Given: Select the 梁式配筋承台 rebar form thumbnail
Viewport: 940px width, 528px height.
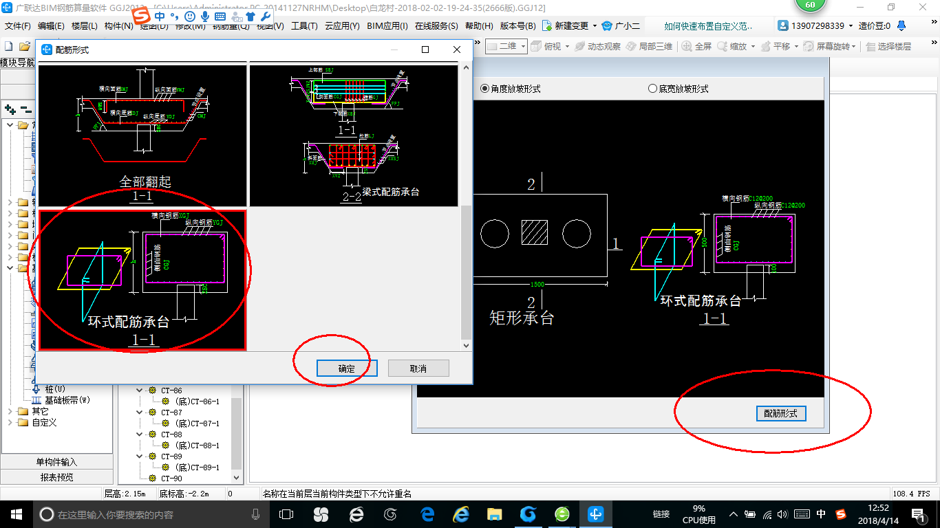Looking at the screenshot, I should tap(354, 135).
